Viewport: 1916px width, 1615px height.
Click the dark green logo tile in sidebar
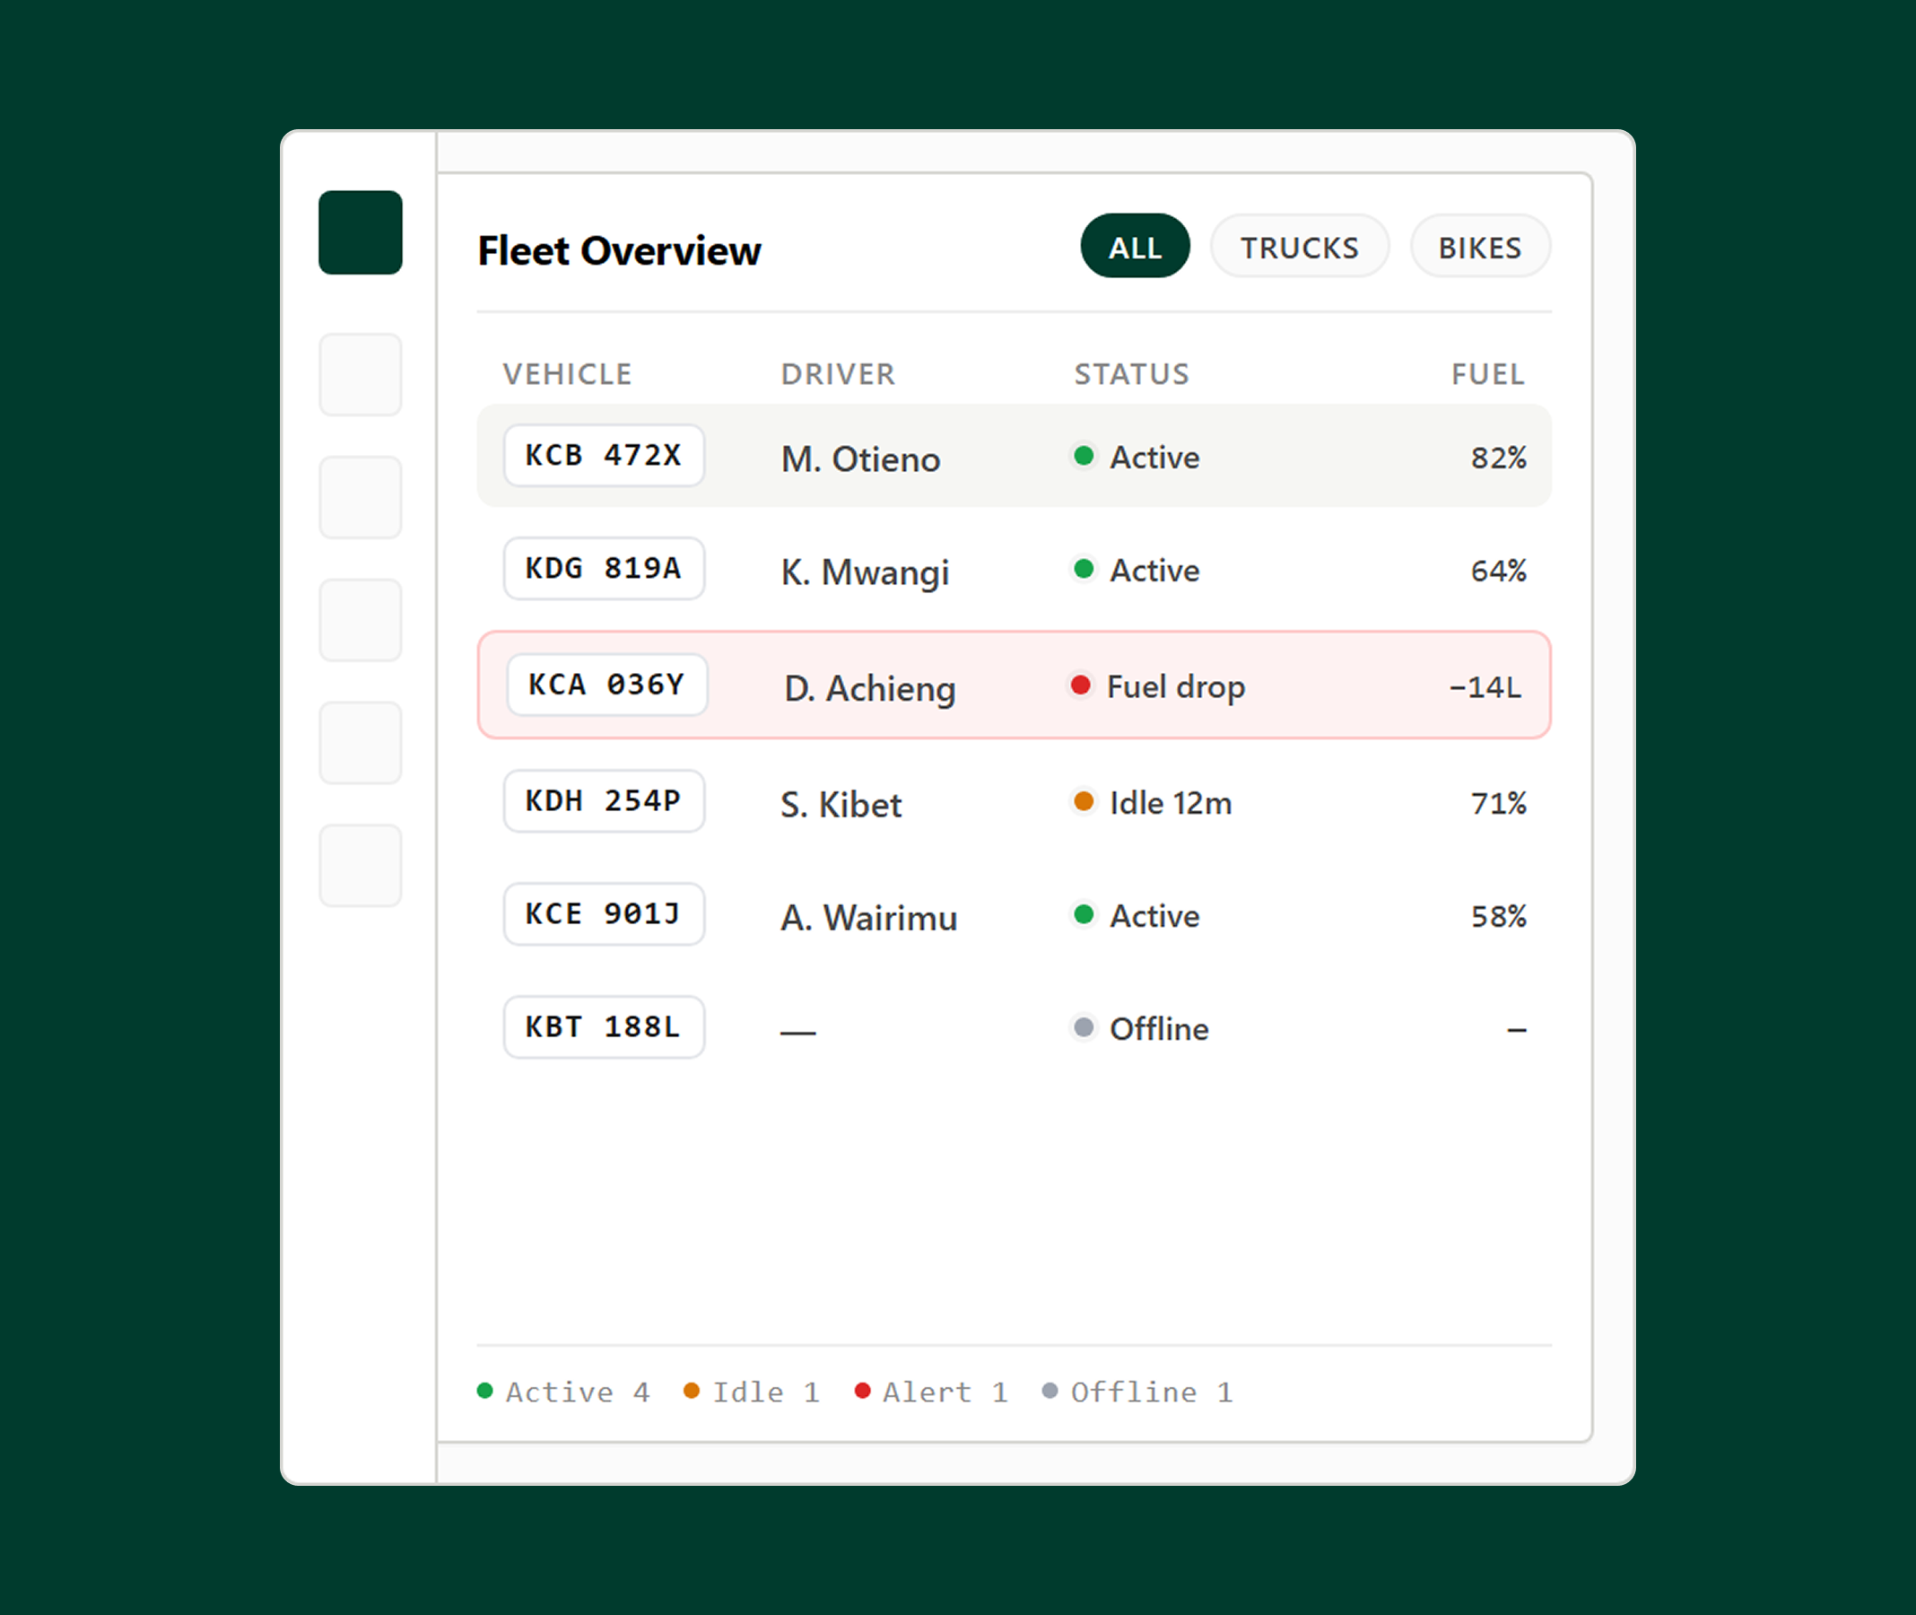click(x=360, y=232)
